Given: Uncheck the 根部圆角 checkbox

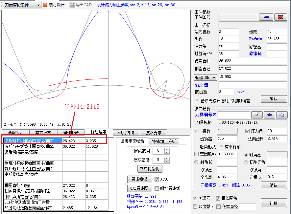Looking at the screenshot, I should pos(218,199).
